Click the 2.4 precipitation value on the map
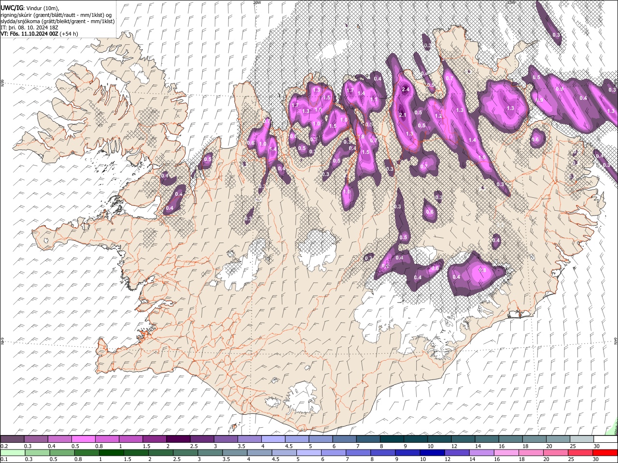This screenshot has height=463, width=618. point(406,90)
